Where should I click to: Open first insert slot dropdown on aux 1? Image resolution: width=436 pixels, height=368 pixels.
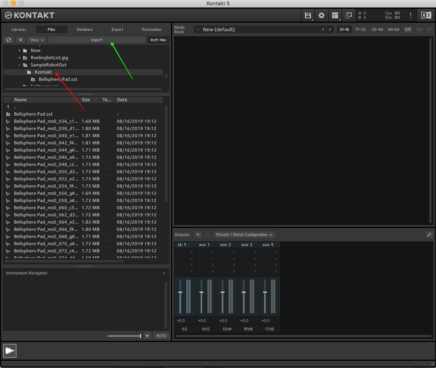[213, 252]
